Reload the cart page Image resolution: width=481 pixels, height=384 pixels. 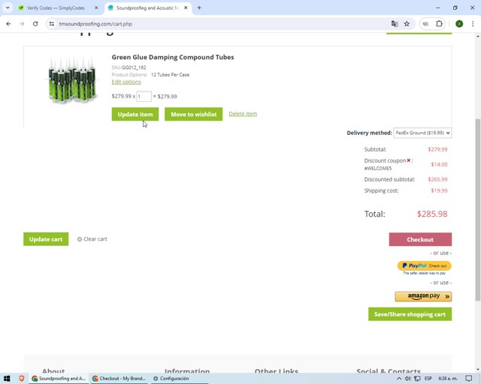[x=35, y=24]
